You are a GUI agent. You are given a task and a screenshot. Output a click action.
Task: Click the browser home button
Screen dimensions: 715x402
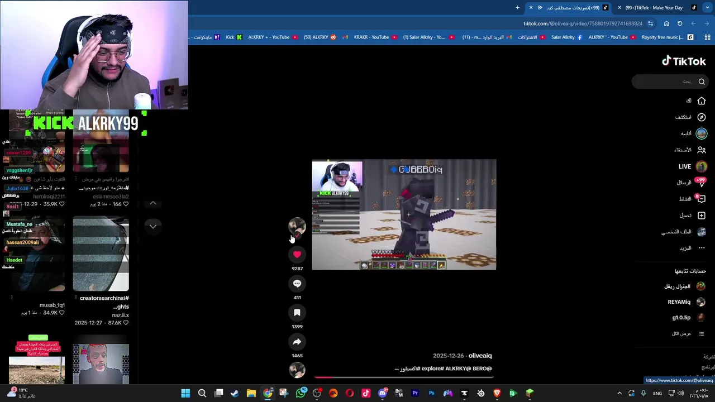[666, 23]
